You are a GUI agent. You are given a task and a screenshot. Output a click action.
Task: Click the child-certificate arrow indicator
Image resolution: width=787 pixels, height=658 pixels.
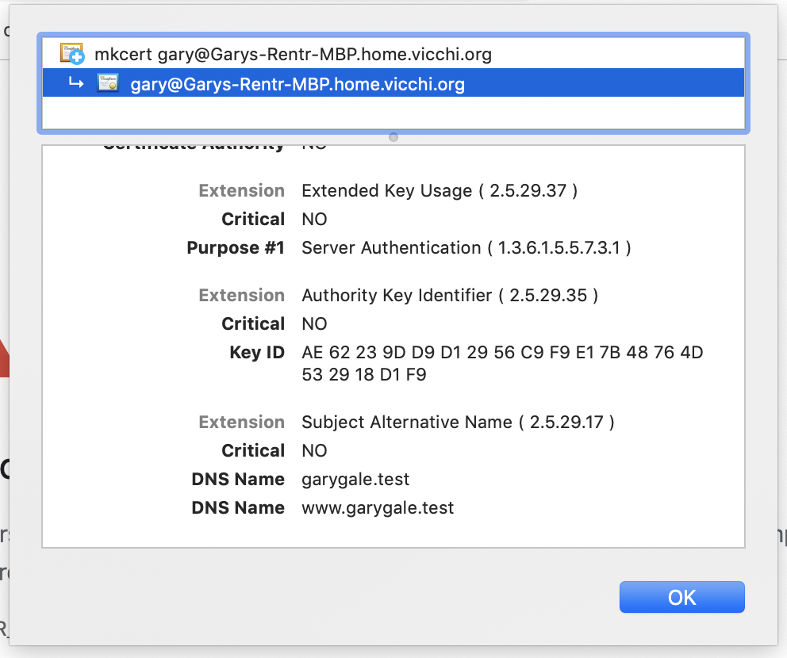click(x=76, y=82)
